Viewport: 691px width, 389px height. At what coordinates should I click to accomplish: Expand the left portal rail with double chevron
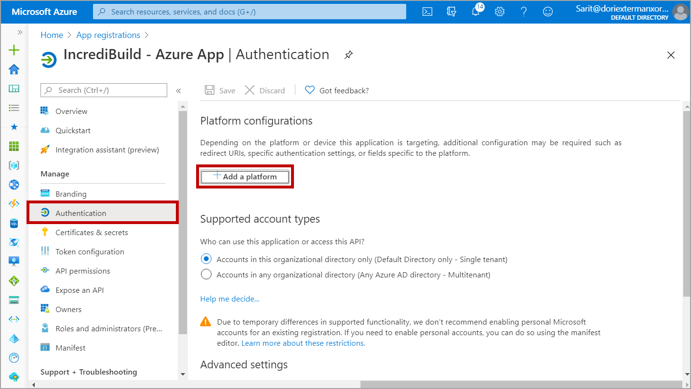20,32
